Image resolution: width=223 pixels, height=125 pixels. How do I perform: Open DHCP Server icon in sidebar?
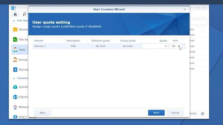[x=15, y=117]
